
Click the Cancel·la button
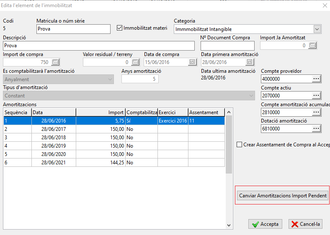(x=305, y=224)
